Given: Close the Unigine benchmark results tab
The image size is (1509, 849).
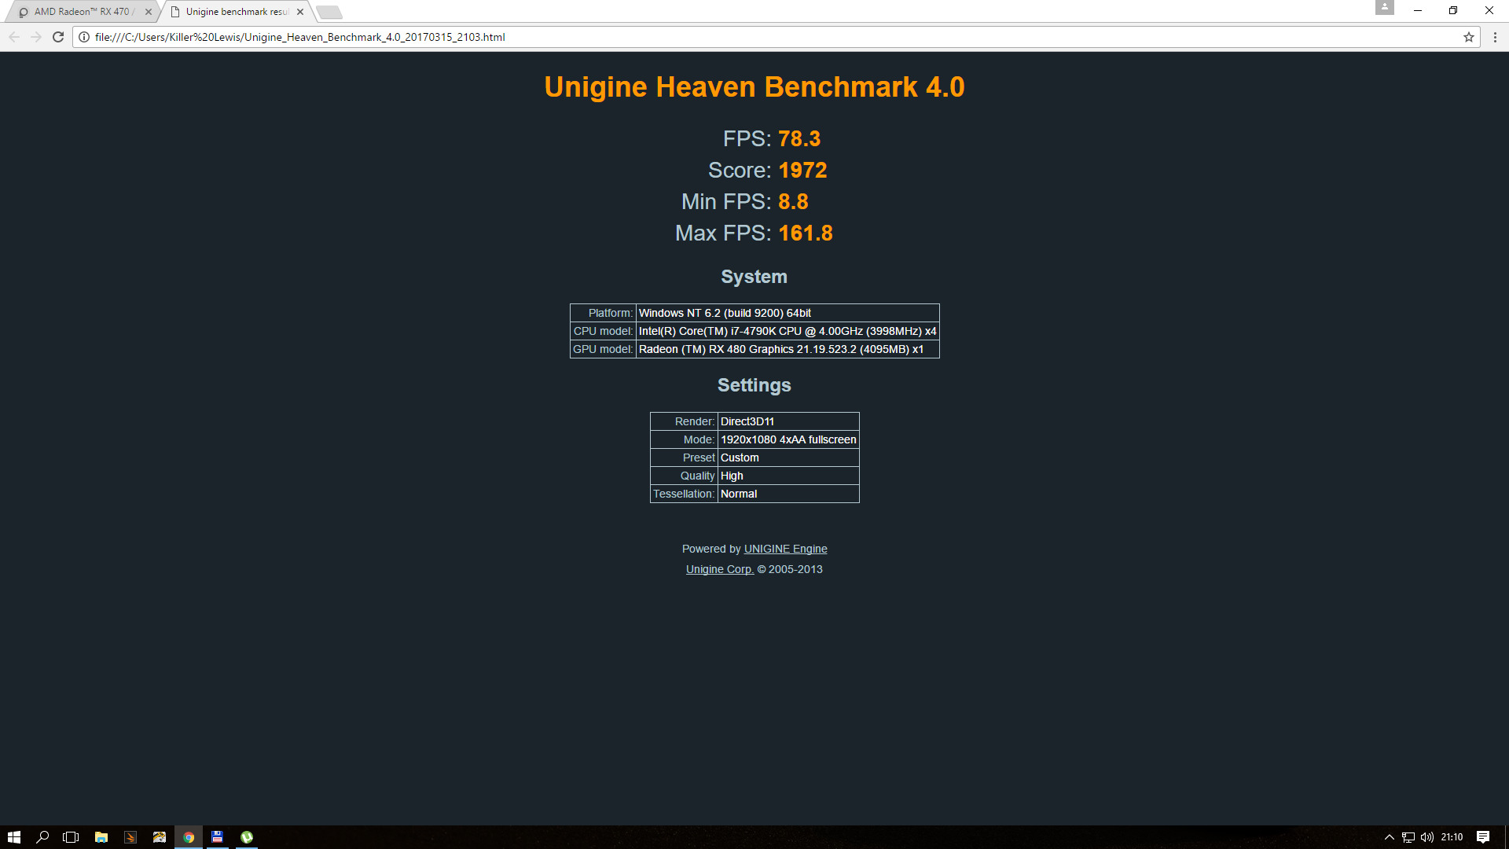Looking at the screenshot, I should [x=300, y=12].
